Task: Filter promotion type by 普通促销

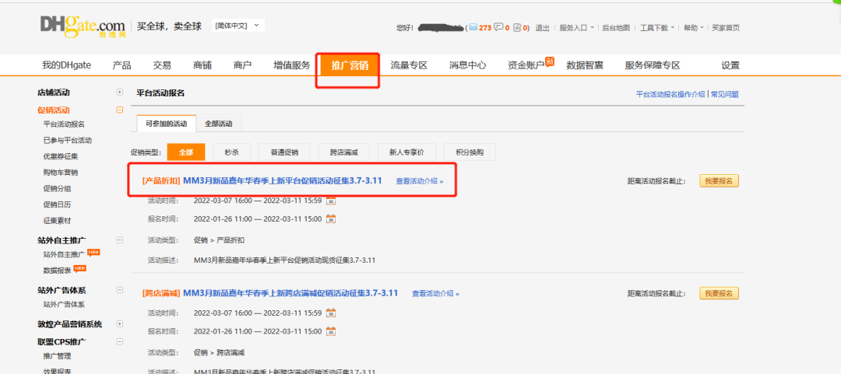Action: point(284,152)
